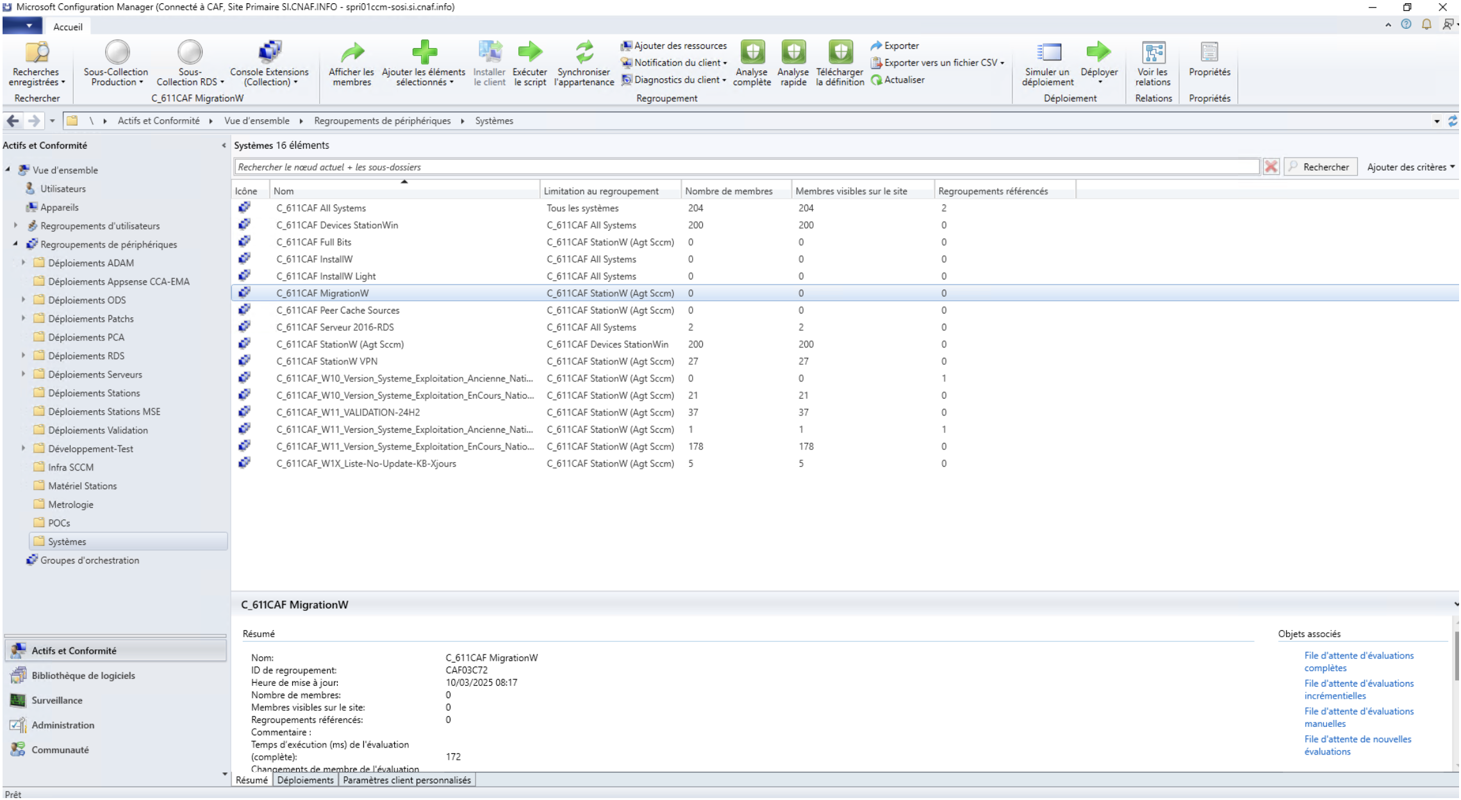Image resolution: width=1461 pixels, height=800 pixels.
Task: Select the C_611CAF_W11_VALIDATION-24H2 row
Action: [x=845, y=413]
